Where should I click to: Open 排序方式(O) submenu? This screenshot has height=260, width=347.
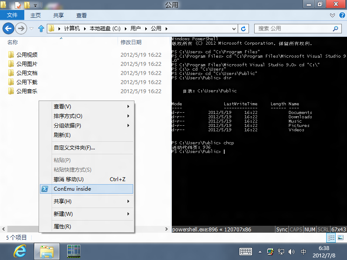86,116
